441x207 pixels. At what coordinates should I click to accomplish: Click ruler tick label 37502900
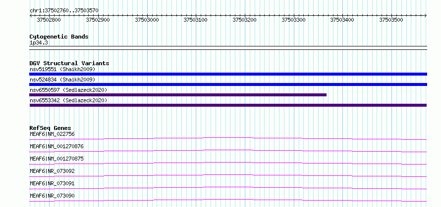98,20
